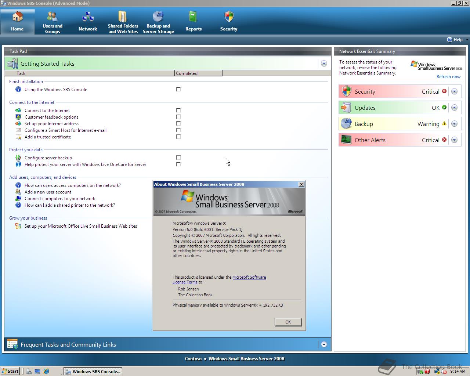Mark Add a trusted certificate completed

pyautogui.click(x=178, y=137)
